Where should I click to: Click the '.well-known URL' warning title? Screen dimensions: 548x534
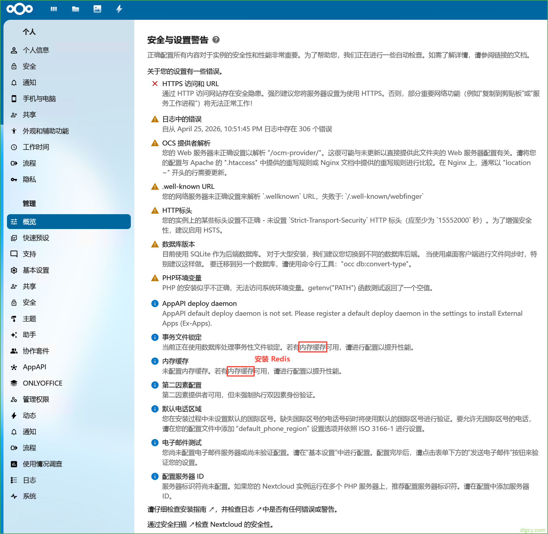coord(188,187)
